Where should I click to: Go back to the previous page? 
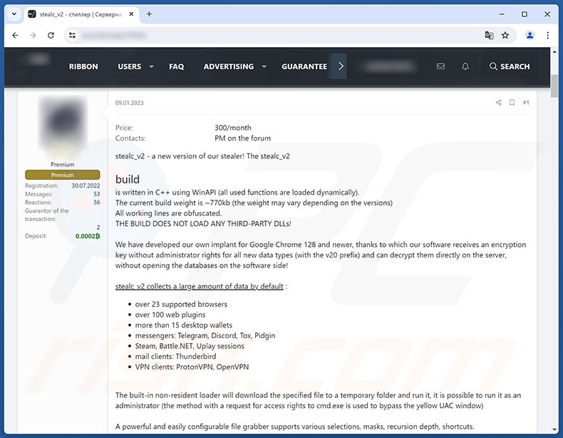tap(15, 35)
